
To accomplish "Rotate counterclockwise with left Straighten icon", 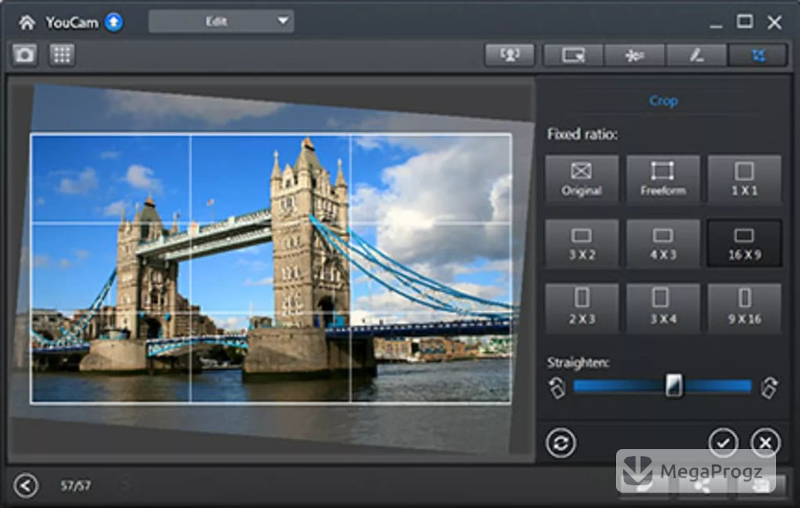I will coord(557,388).
